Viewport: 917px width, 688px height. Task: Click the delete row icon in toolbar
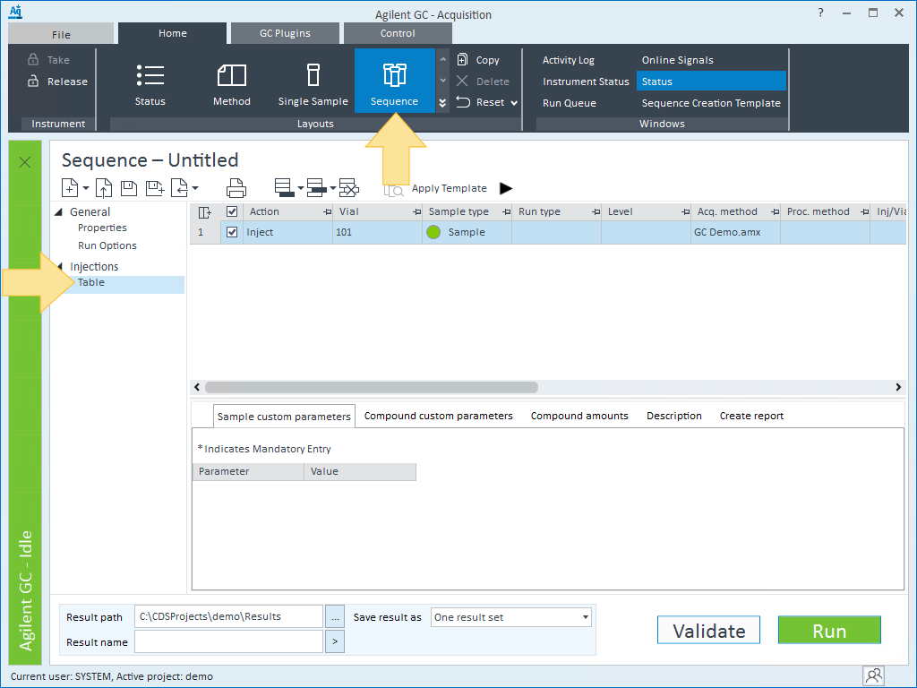[x=349, y=188]
